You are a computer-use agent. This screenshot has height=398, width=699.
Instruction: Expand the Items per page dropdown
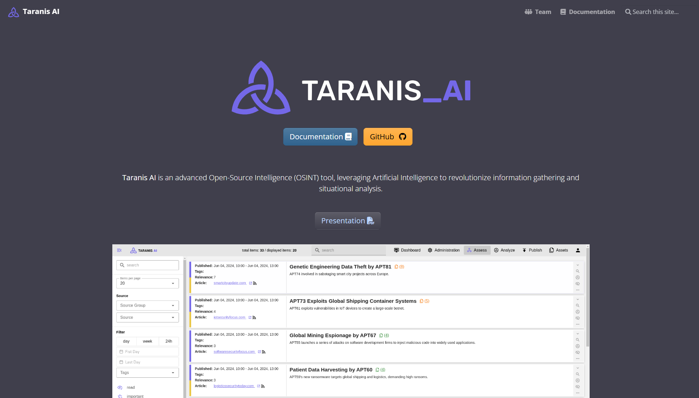147,283
